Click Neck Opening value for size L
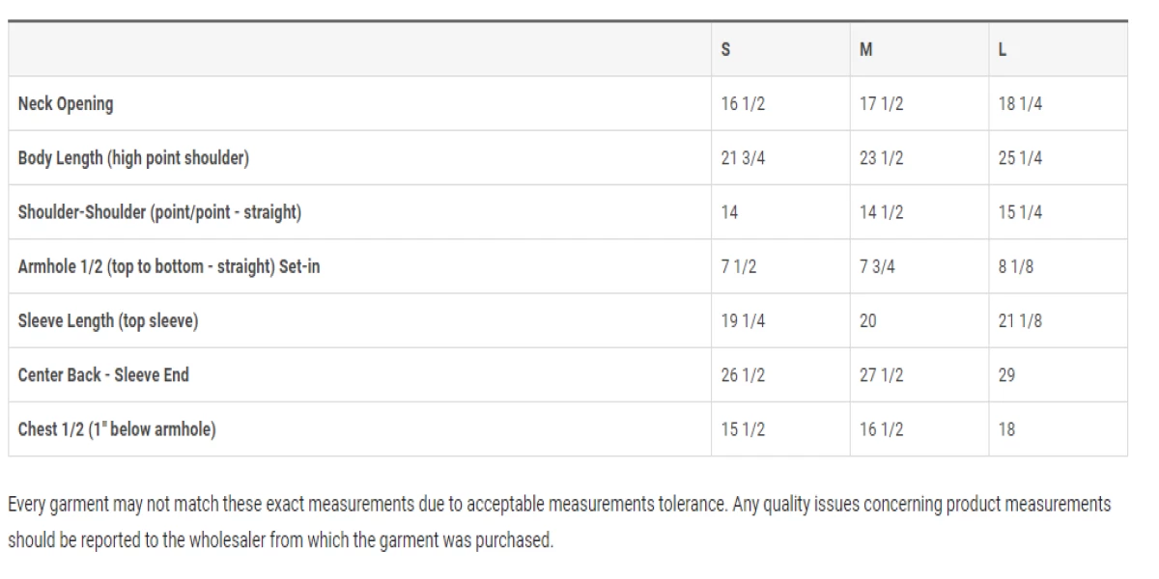This screenshot has height=579, width=1159. [1020, 104]
